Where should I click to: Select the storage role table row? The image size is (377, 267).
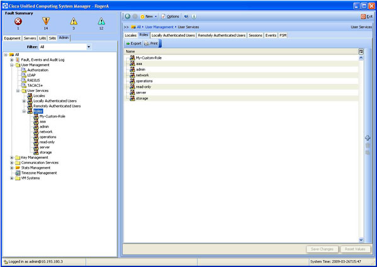click(241, 98)
